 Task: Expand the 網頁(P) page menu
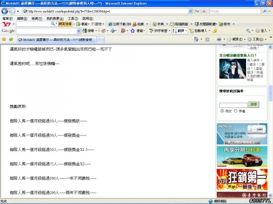[x=245, y=40]
